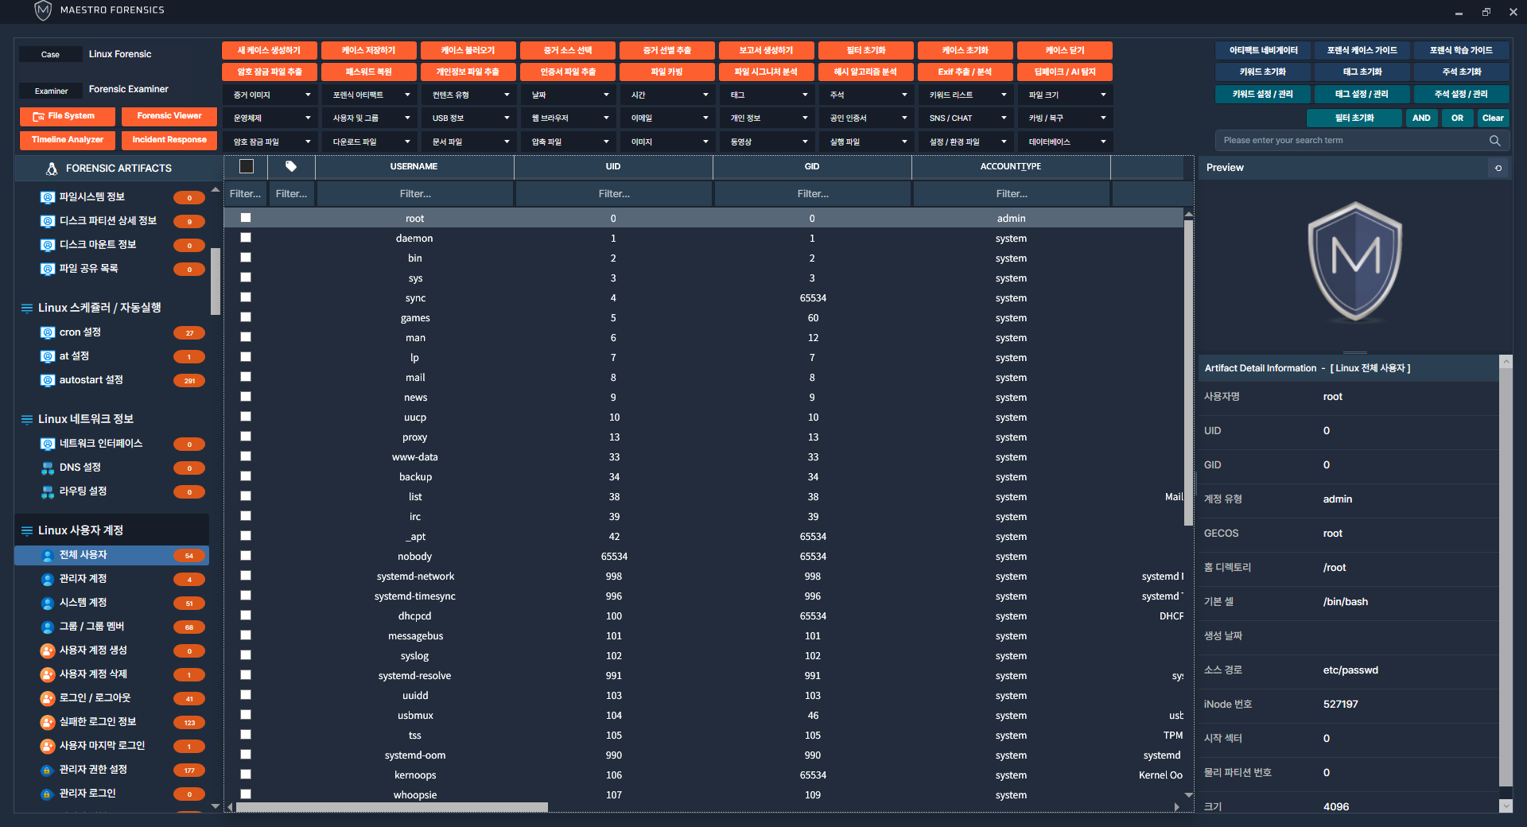
Task: Click the Preview panel refresh icon
Action: coord(1498,168)
